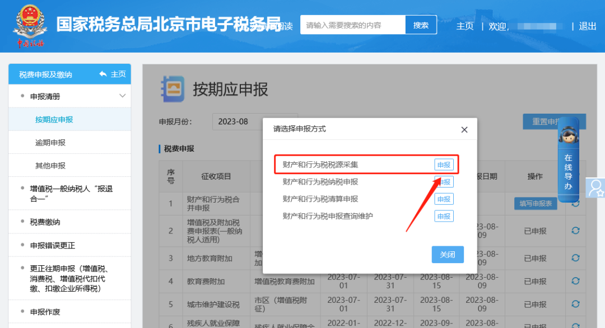Click 退出 to log out
Screen dimensions: 605x328
(587, 26)
